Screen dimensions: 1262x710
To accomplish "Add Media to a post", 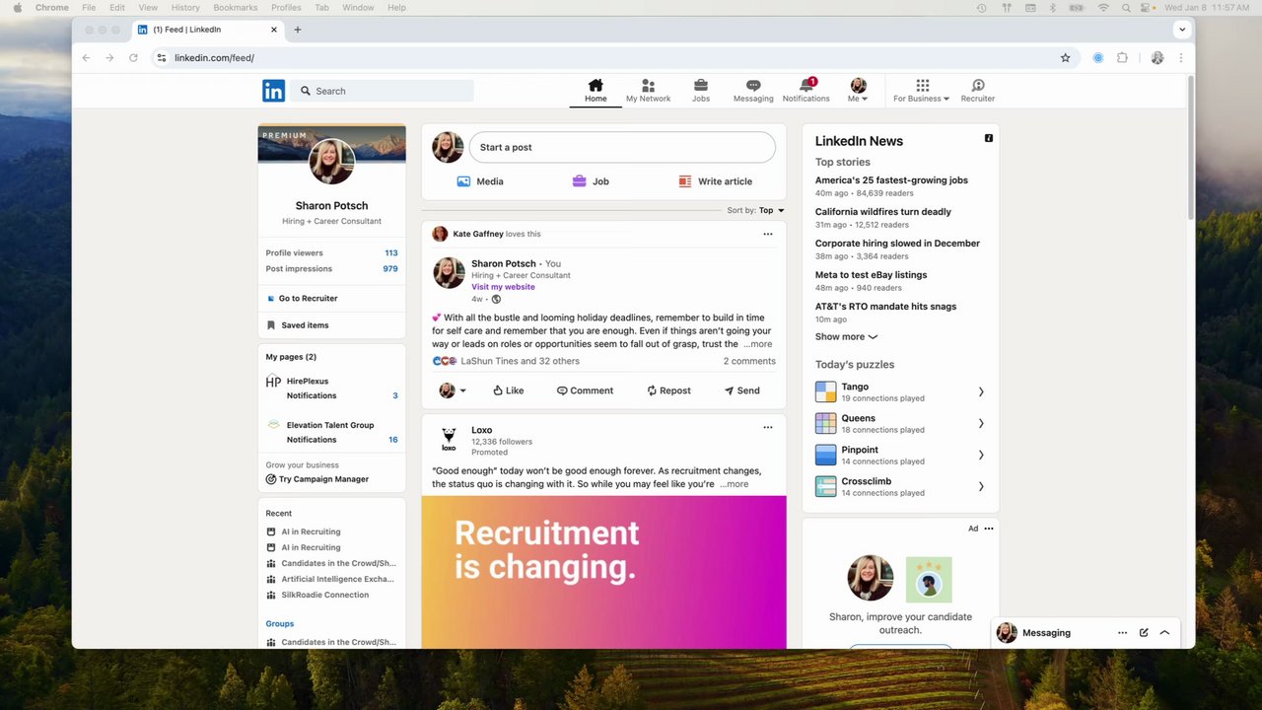I will pyautogui.click(x=480, y=181).
